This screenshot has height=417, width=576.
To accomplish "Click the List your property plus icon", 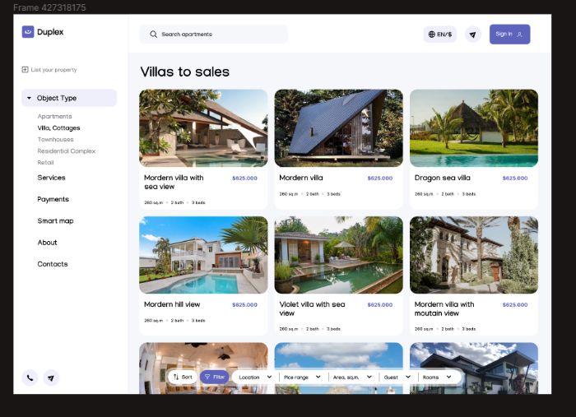I will (25, 69).
